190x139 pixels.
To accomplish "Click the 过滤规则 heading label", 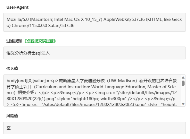I will [14, 41].
